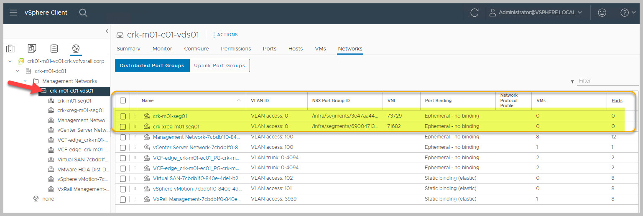
Task: Select VxRail Management network in tree
Action: tap(83, 189)
